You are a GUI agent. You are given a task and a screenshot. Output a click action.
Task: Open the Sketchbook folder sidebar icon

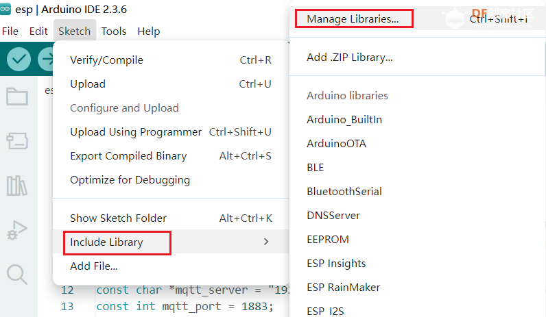[17, 97]
